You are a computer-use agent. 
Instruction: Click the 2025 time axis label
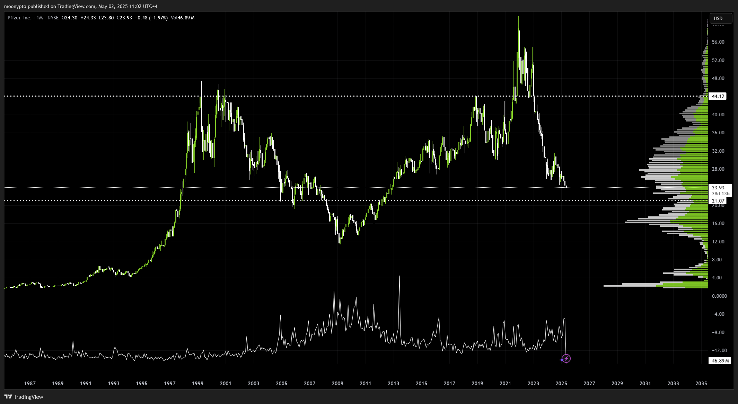(x=561, y=384)
